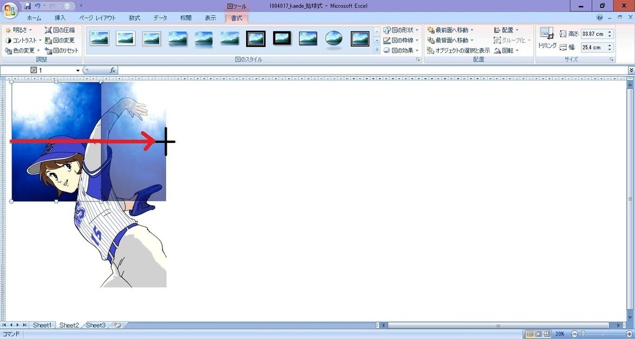Apply the third picture style thumbnail
This screenshot has height=339, width=635.
click(x=151, y=38)
